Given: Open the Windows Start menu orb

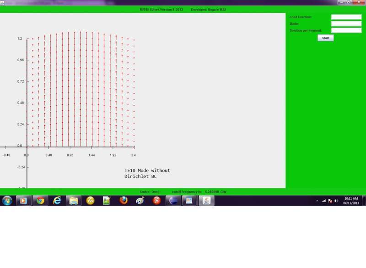Looking at the screenshot, I should point(7,200).
